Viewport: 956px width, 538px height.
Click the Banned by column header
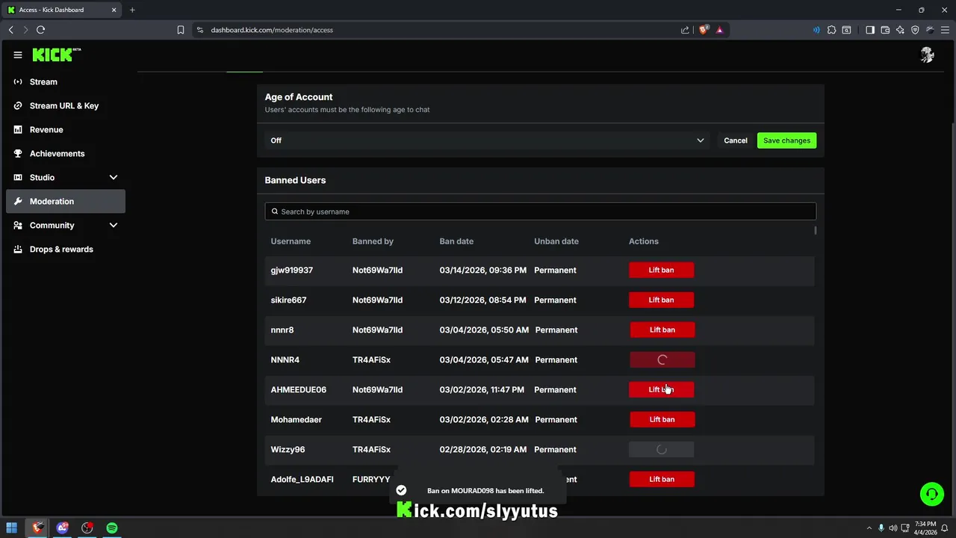[373, 241]
